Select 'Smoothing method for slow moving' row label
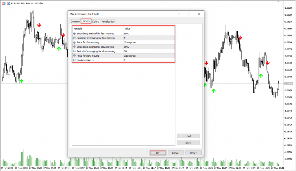Viewport: 296px width, 171px height. click(x=95, y=47)
